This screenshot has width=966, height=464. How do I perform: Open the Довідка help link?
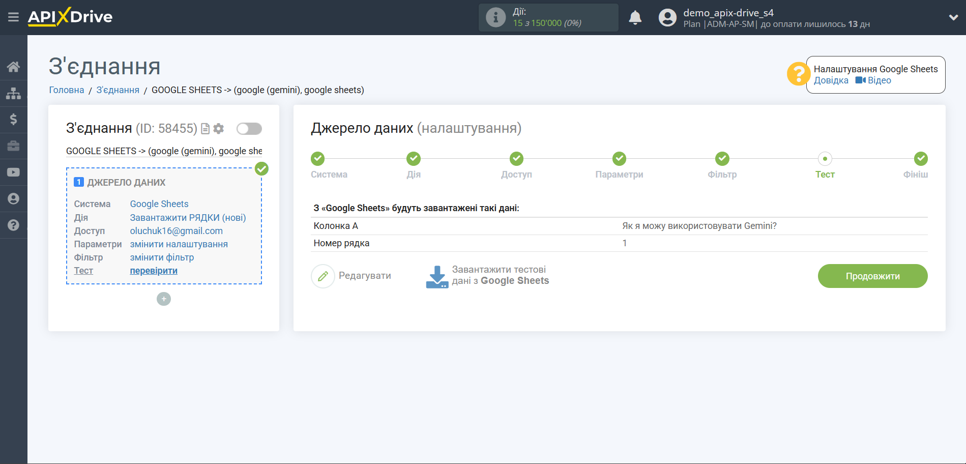(x=831, y=80)
